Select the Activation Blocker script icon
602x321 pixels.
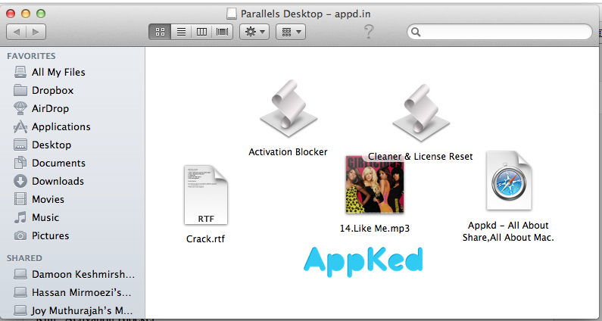coord(289,109)
